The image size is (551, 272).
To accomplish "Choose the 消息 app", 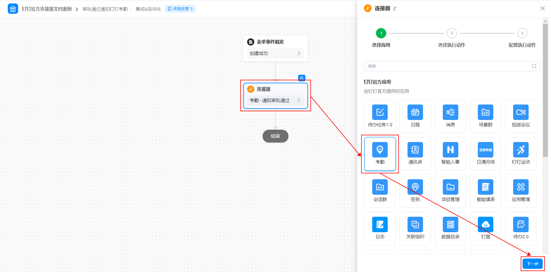I will pyautogui.click(x=450, y=116).
